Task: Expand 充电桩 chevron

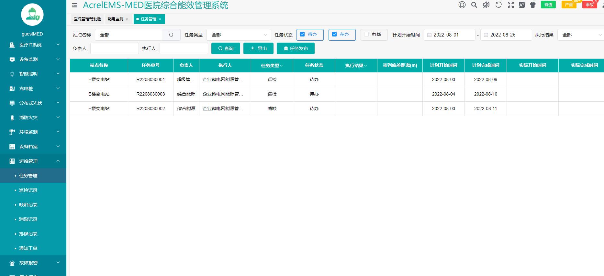Action: (58, 88)
